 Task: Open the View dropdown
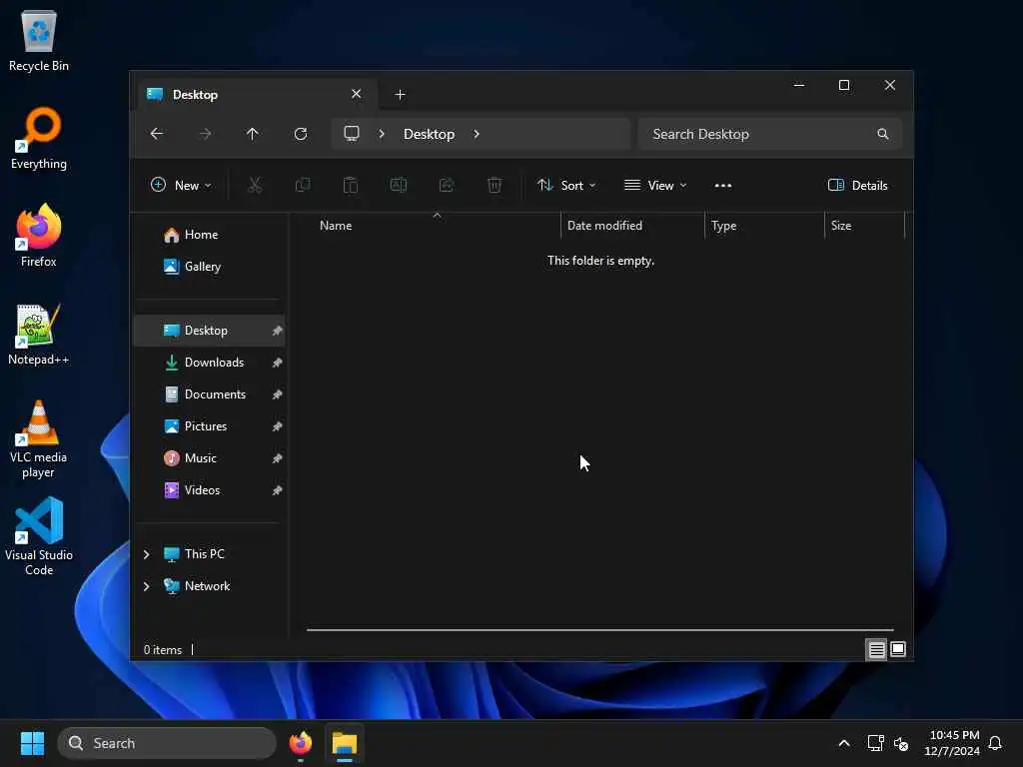655,185
